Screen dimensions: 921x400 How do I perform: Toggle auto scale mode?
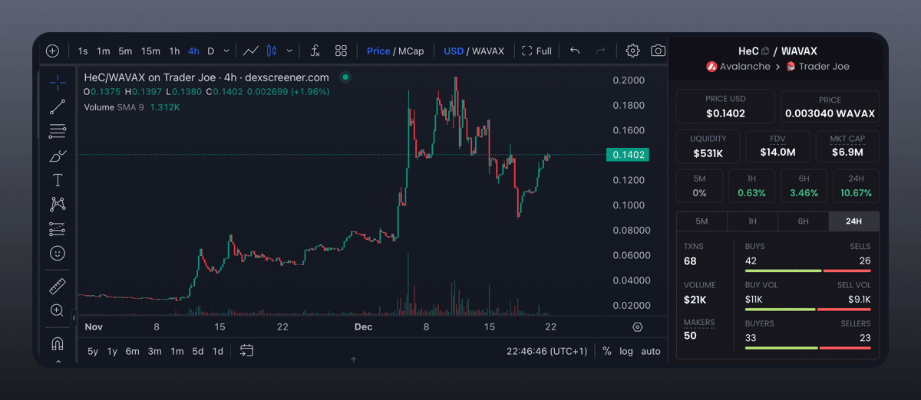[651, 351]
